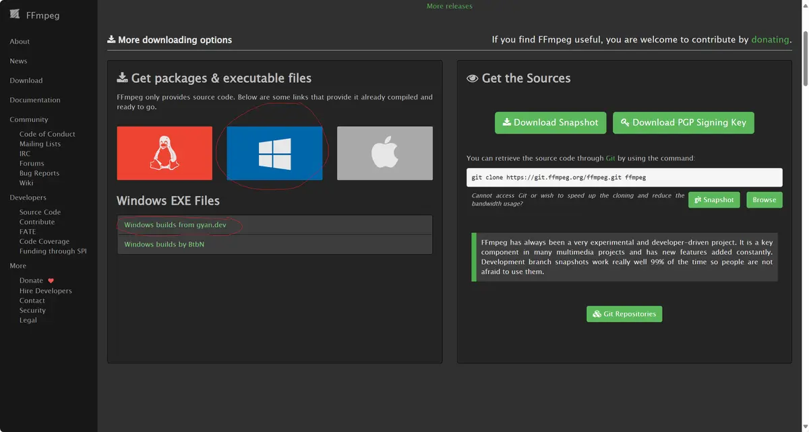Click the Browse button
809x432 pixels.
coord(765,200)
